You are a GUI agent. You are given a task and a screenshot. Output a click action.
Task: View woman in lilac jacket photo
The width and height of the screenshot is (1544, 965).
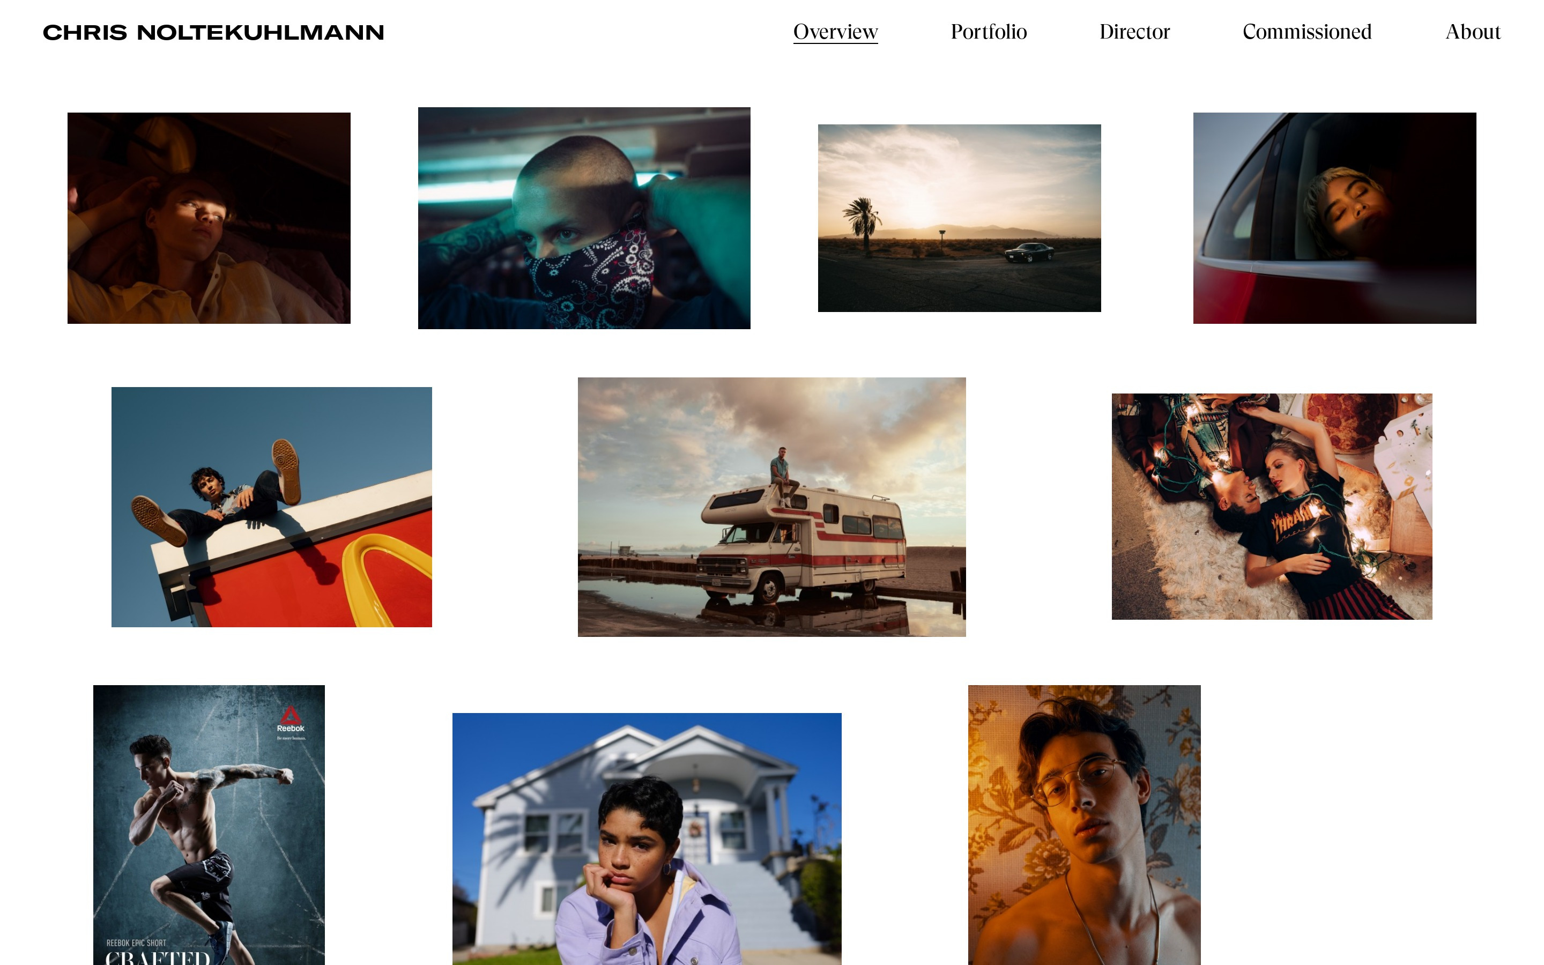click(647, 842)
